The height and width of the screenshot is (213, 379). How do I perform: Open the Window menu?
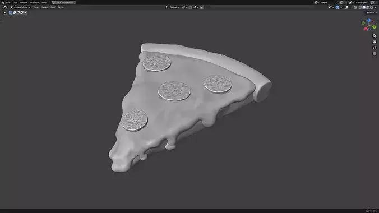click(34, 2)
